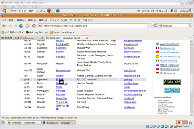Click the VirtualBox USB status icon
194x129 pixels.
click(x=158, y=126)
